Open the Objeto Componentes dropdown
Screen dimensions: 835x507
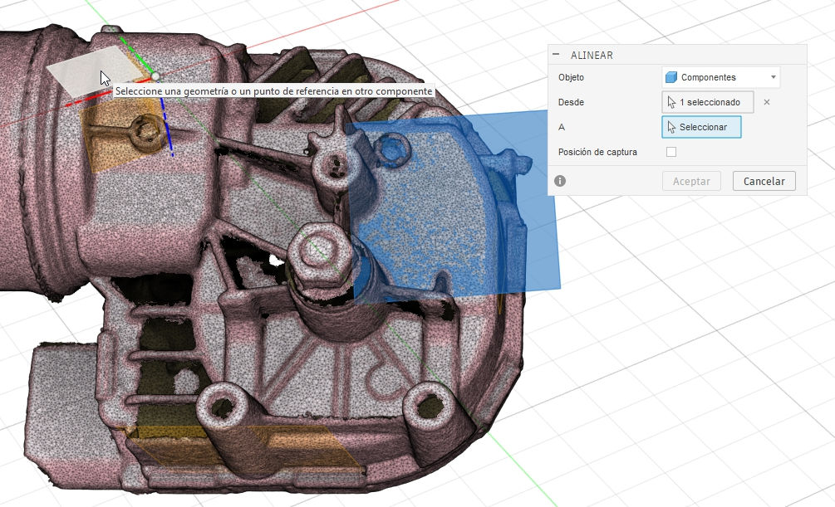pos(720,77)
